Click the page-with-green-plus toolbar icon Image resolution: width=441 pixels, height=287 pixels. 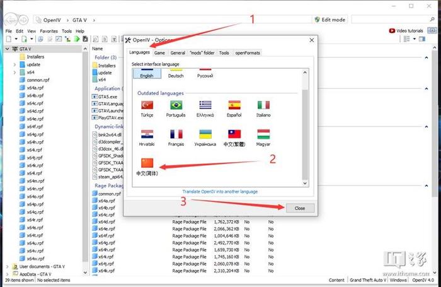click(x=24, y=39)
